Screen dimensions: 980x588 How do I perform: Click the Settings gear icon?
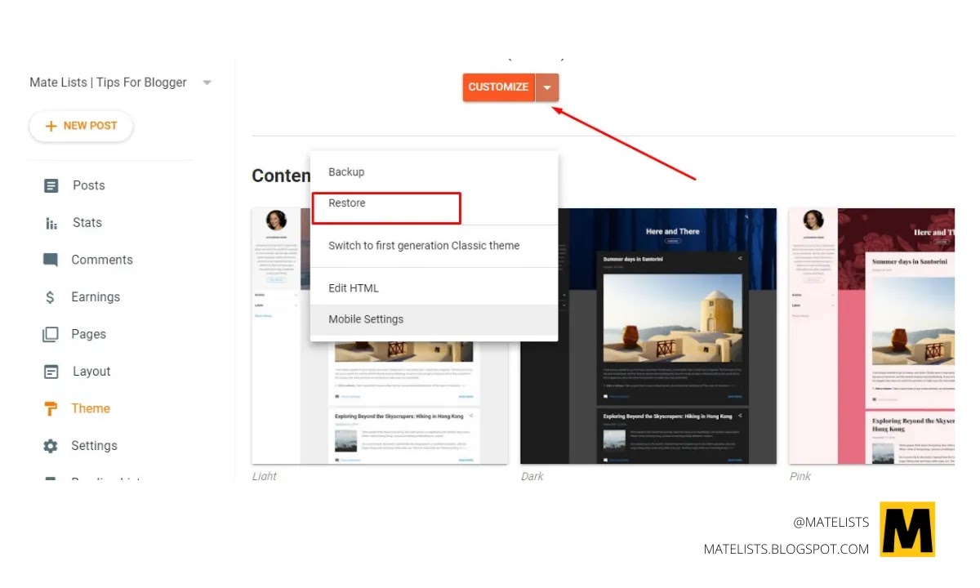(51, 446)
